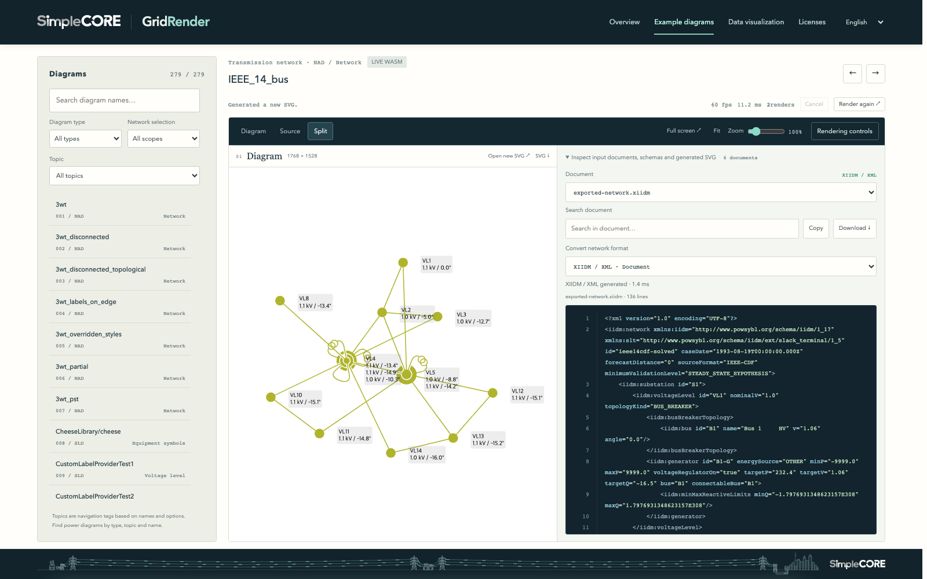
Task: Click the Render again button
Action: click(859, 104)
